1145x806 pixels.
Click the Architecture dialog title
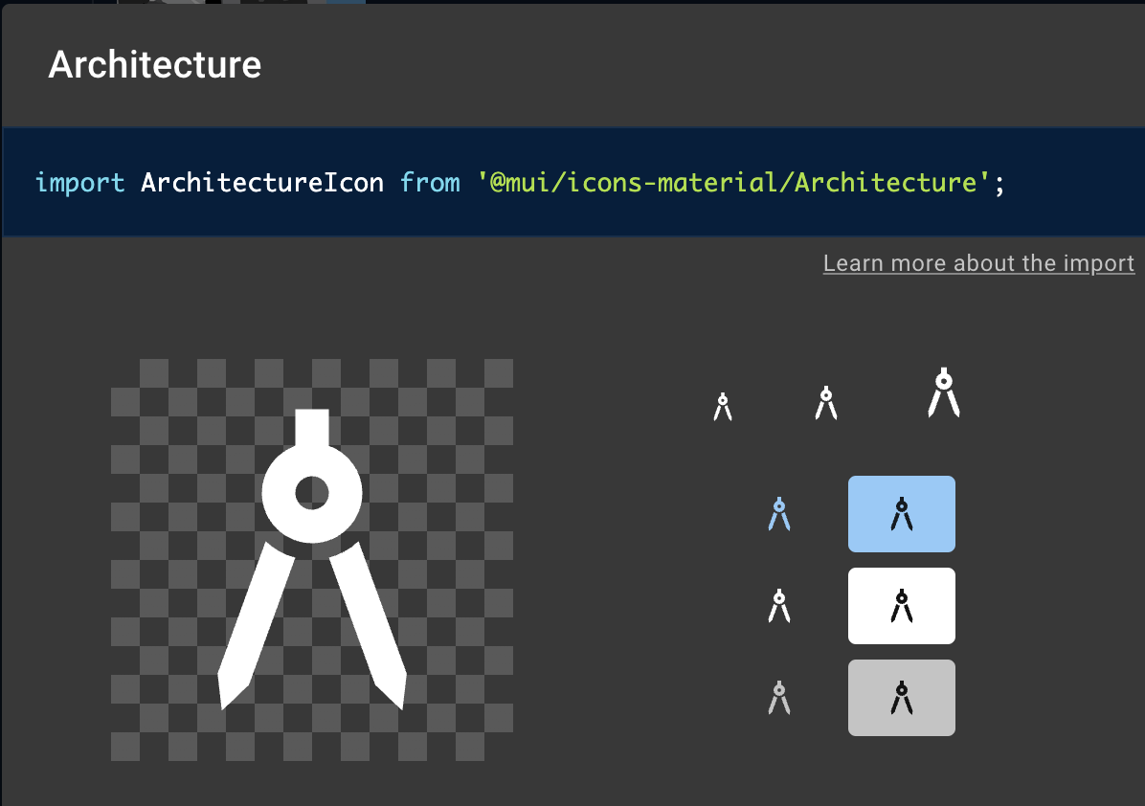click(154, 64)
